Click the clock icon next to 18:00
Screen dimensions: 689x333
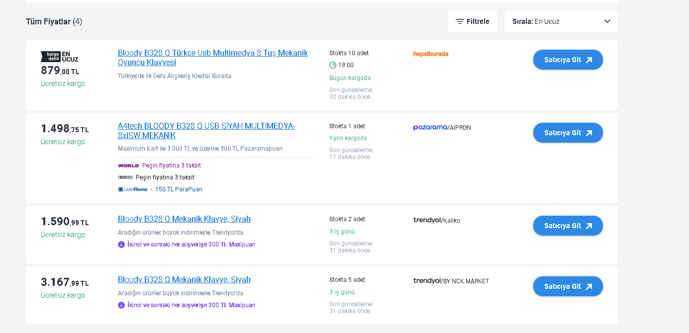(x=333, y=65)
